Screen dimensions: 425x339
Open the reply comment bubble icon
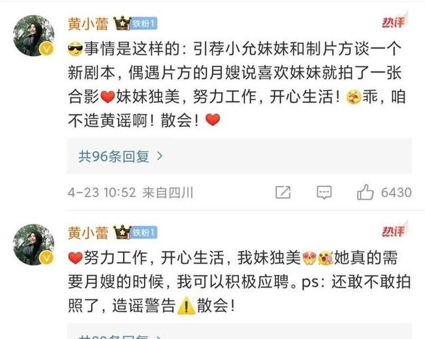coord(324,193)
